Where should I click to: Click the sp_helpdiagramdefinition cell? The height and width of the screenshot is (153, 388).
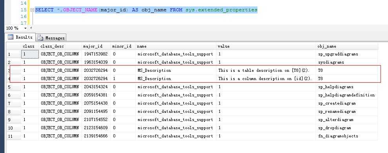(347, 95)
